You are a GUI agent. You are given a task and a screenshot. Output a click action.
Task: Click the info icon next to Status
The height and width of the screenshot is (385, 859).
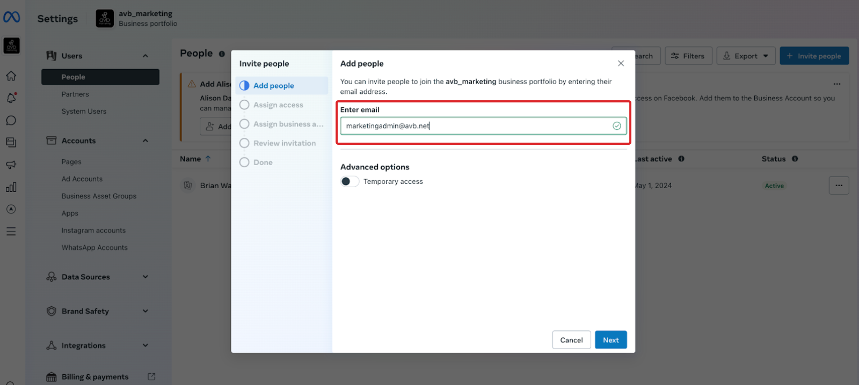tap(795, 159)
